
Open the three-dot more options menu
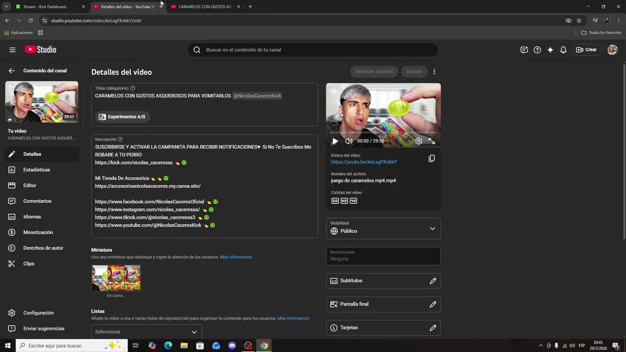coord(434,72)
